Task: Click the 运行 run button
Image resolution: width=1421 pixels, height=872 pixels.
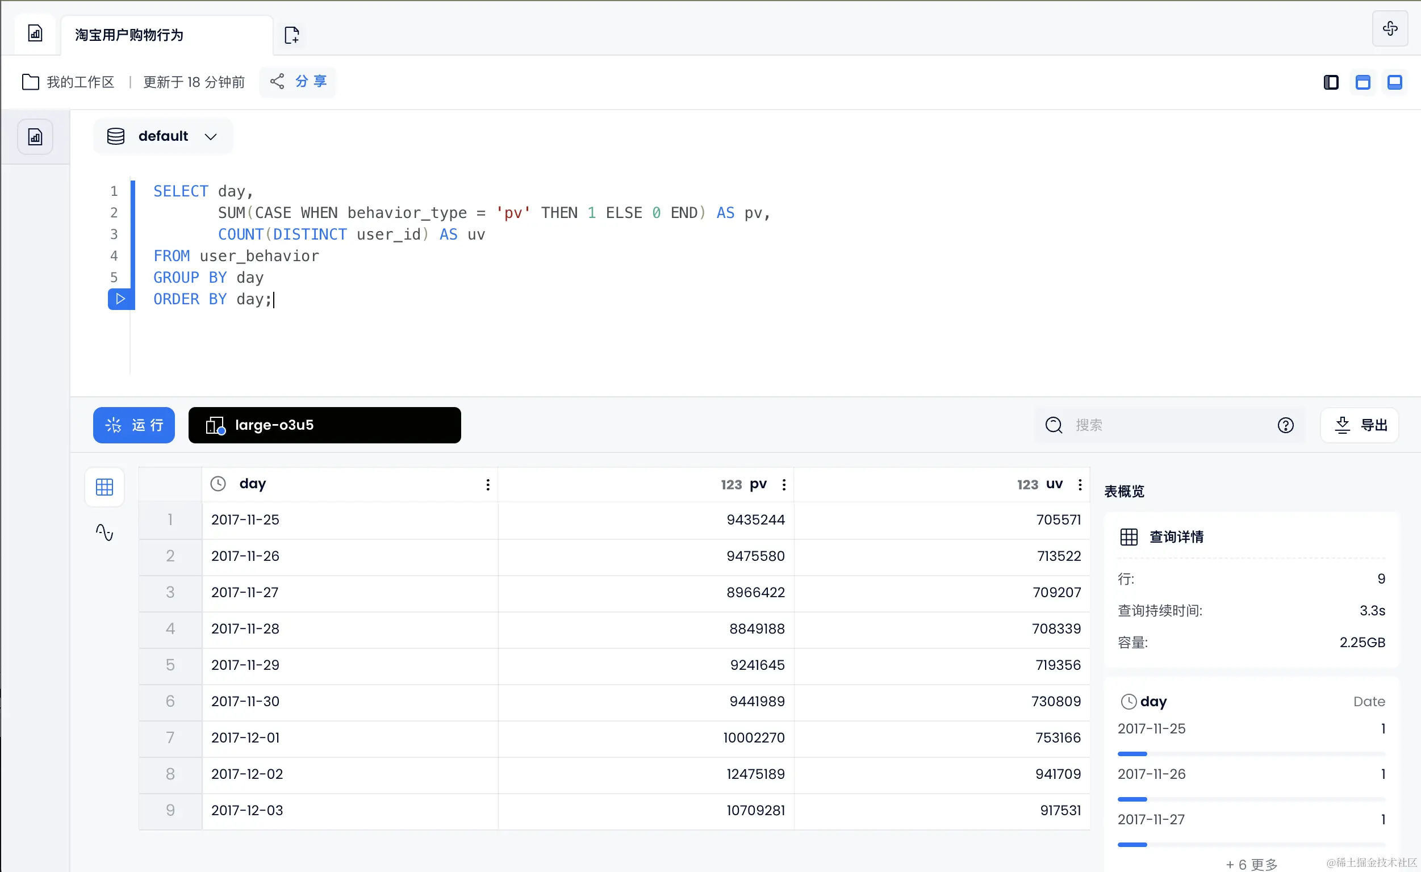Action: 134,425
